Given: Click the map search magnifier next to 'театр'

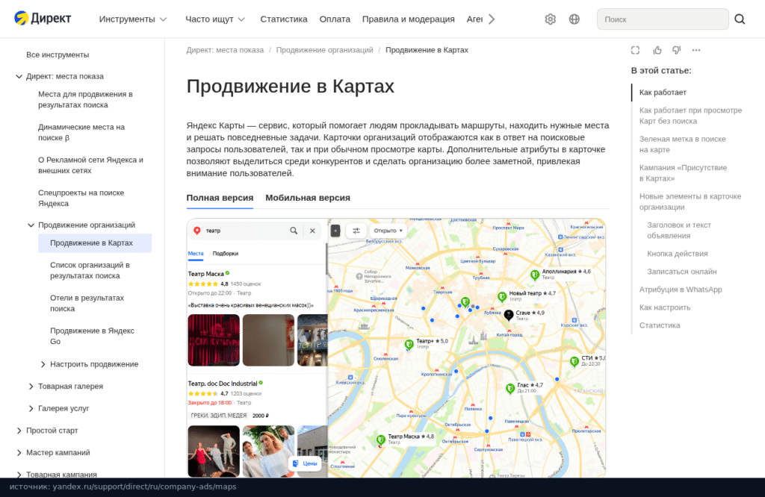Looking at the screenshot, I should pyautogui.click(x=294, y=231).
